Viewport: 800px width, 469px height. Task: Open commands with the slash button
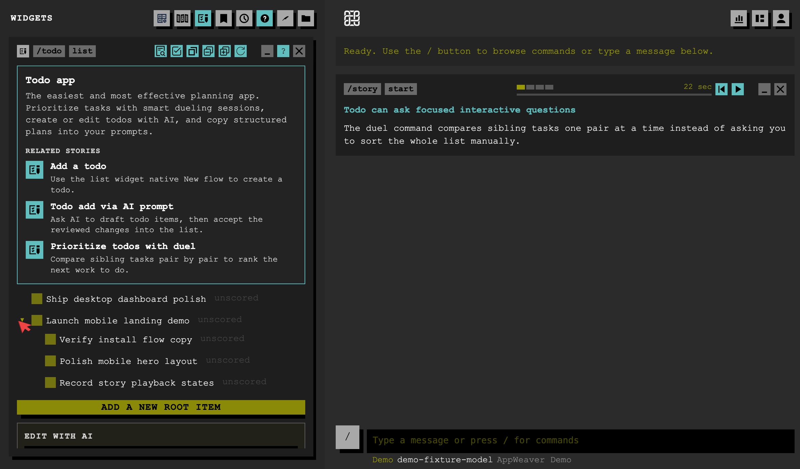point(348,437)
